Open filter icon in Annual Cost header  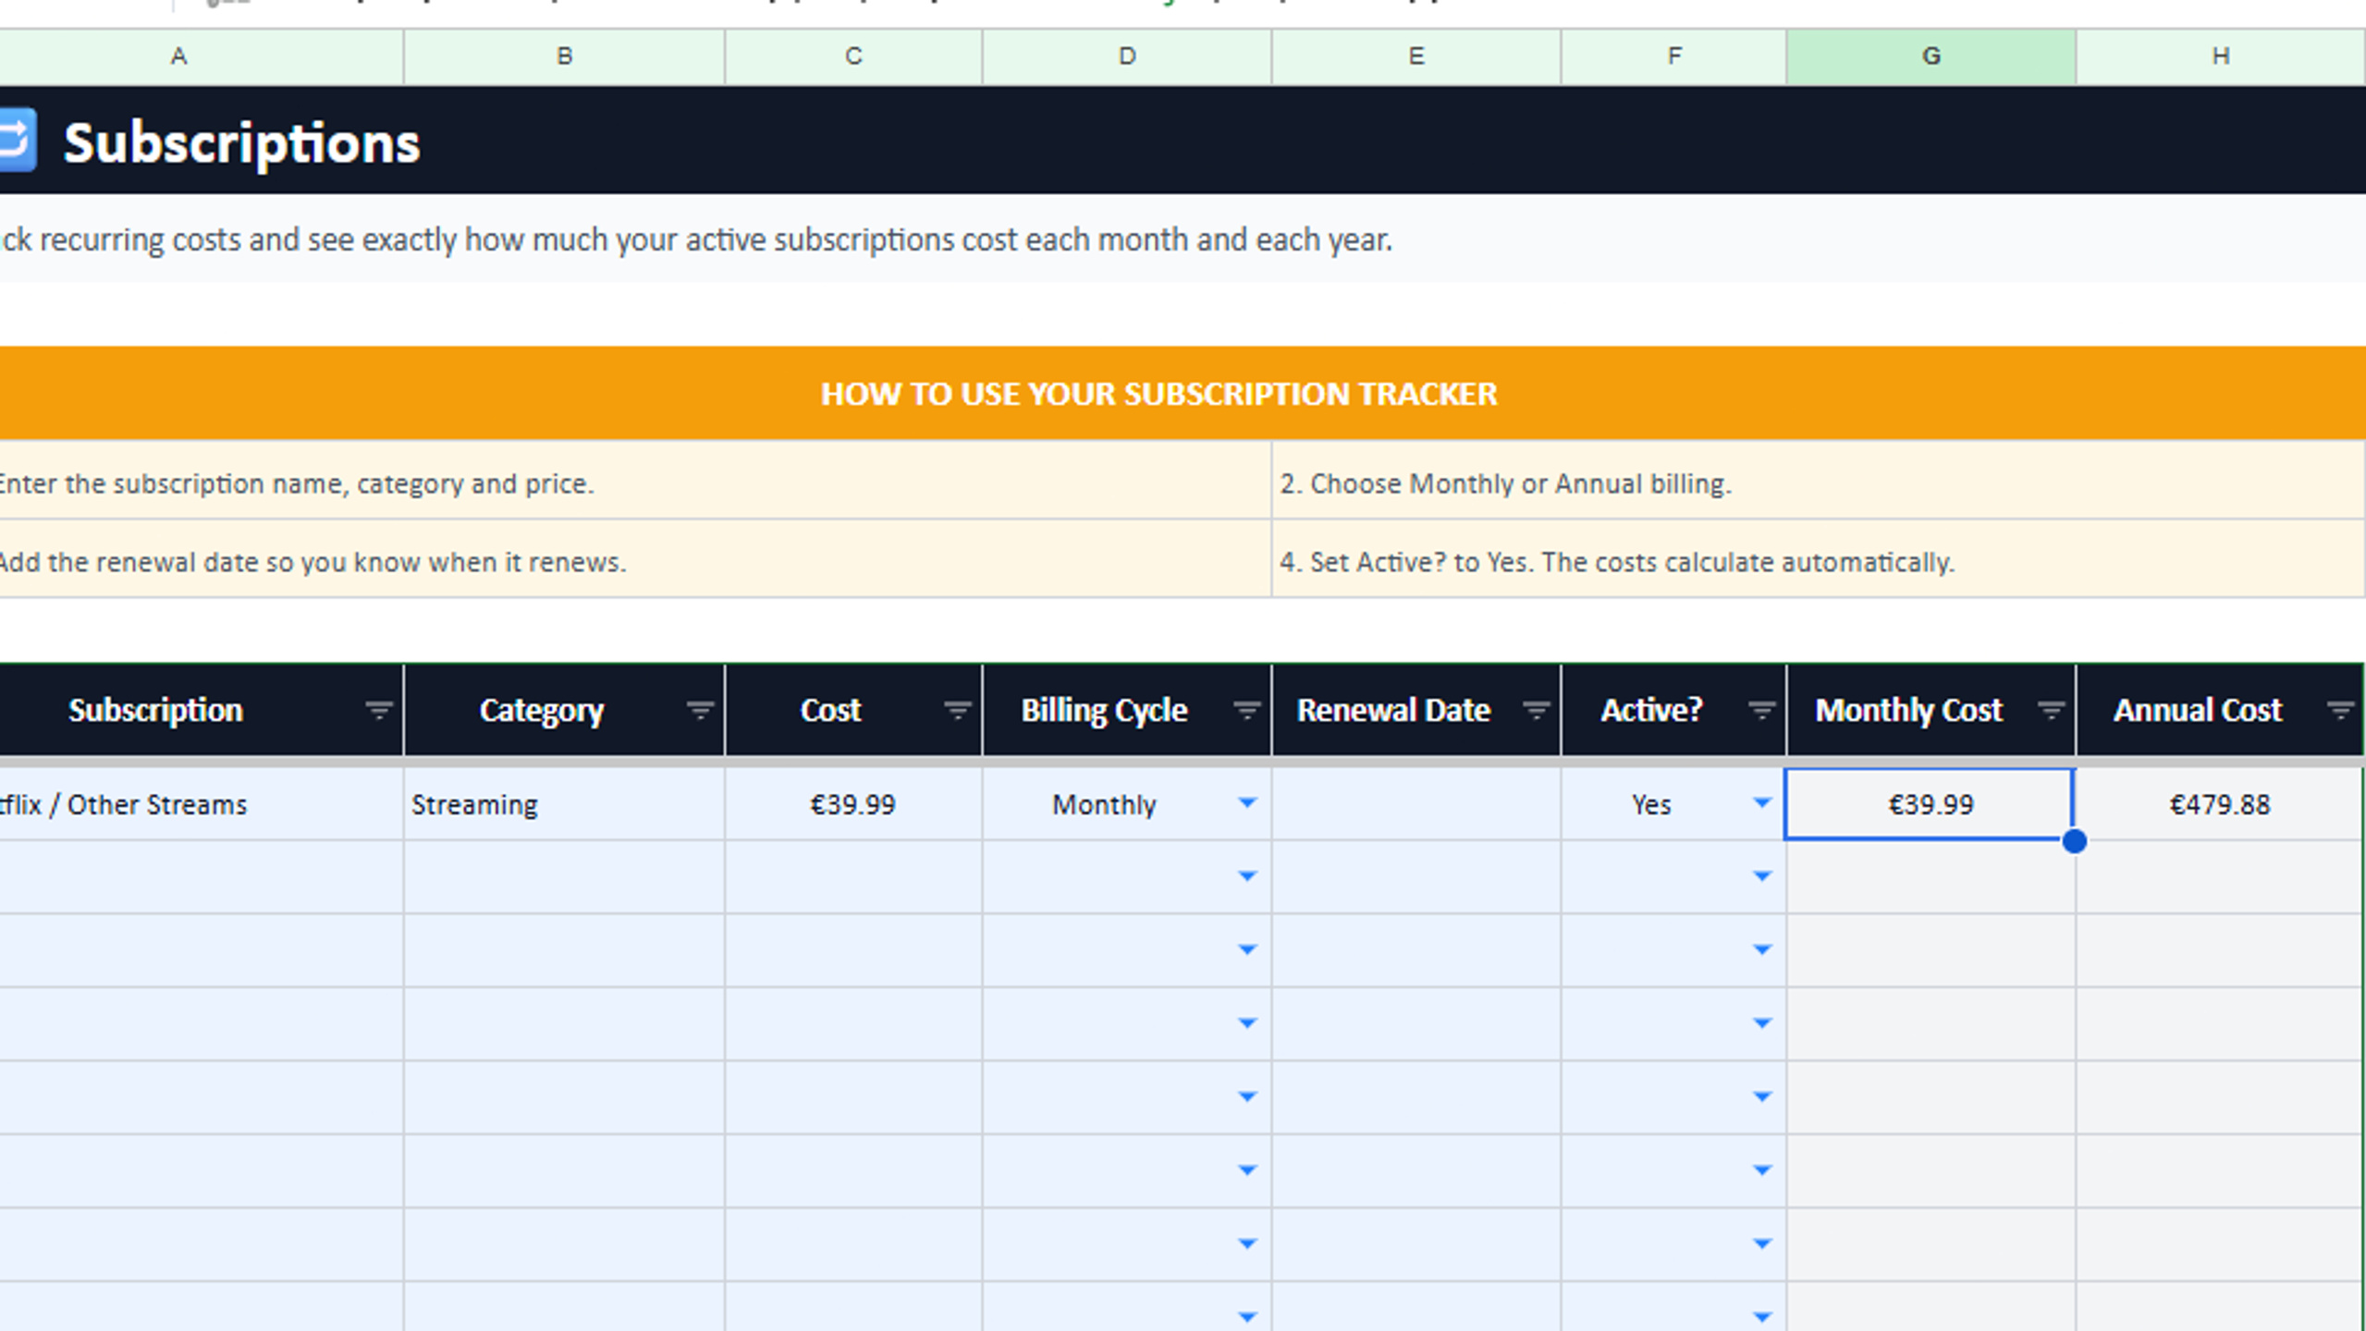2340,710
